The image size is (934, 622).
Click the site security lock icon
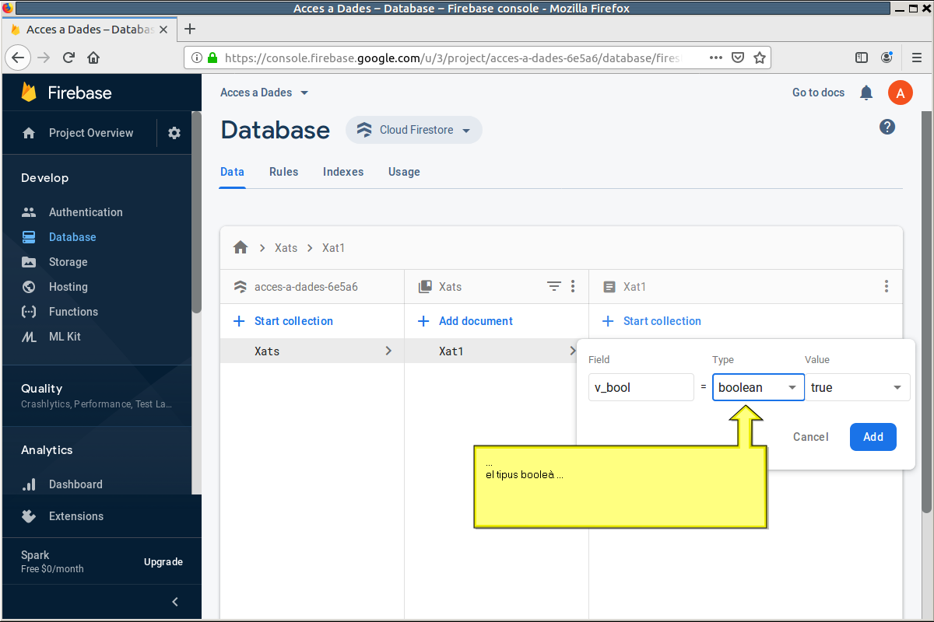coord(212,58)
